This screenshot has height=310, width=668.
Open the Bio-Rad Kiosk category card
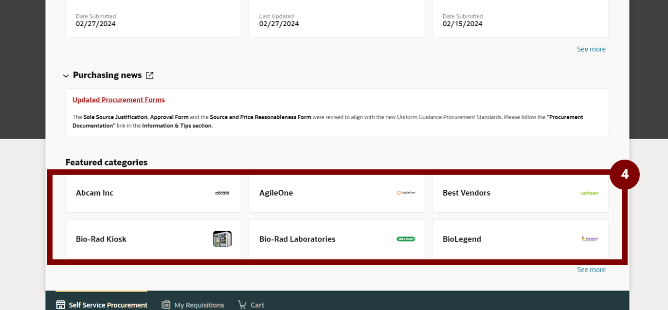click(x=154, y=239)
